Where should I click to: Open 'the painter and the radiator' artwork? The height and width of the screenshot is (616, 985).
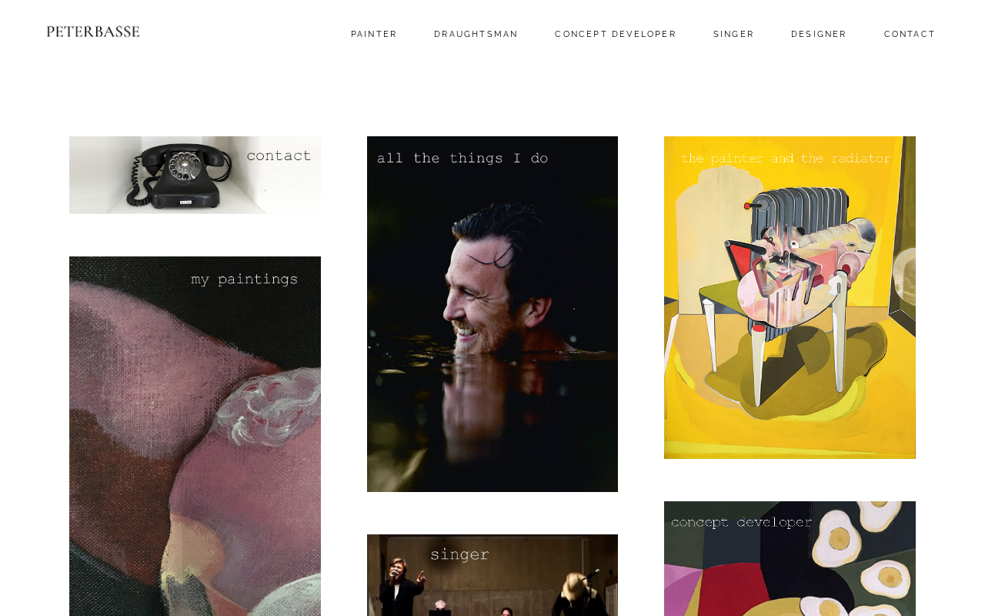coord(790,297)
